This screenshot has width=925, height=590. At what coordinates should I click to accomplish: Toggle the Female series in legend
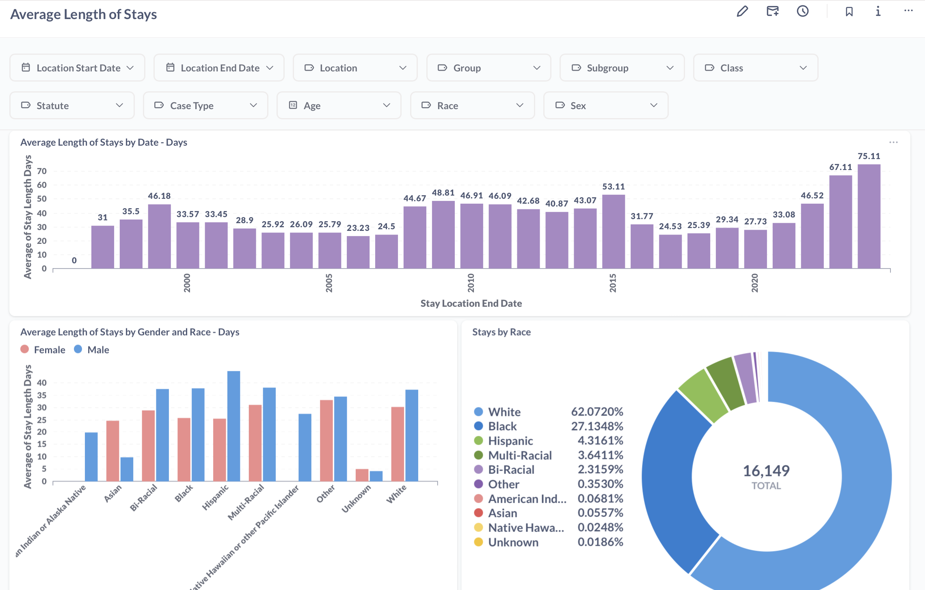point(43,350)
